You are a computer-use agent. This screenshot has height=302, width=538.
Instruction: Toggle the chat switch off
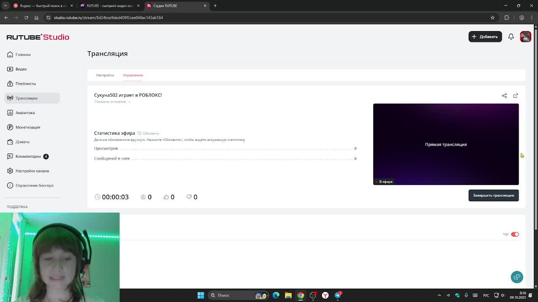515,234
